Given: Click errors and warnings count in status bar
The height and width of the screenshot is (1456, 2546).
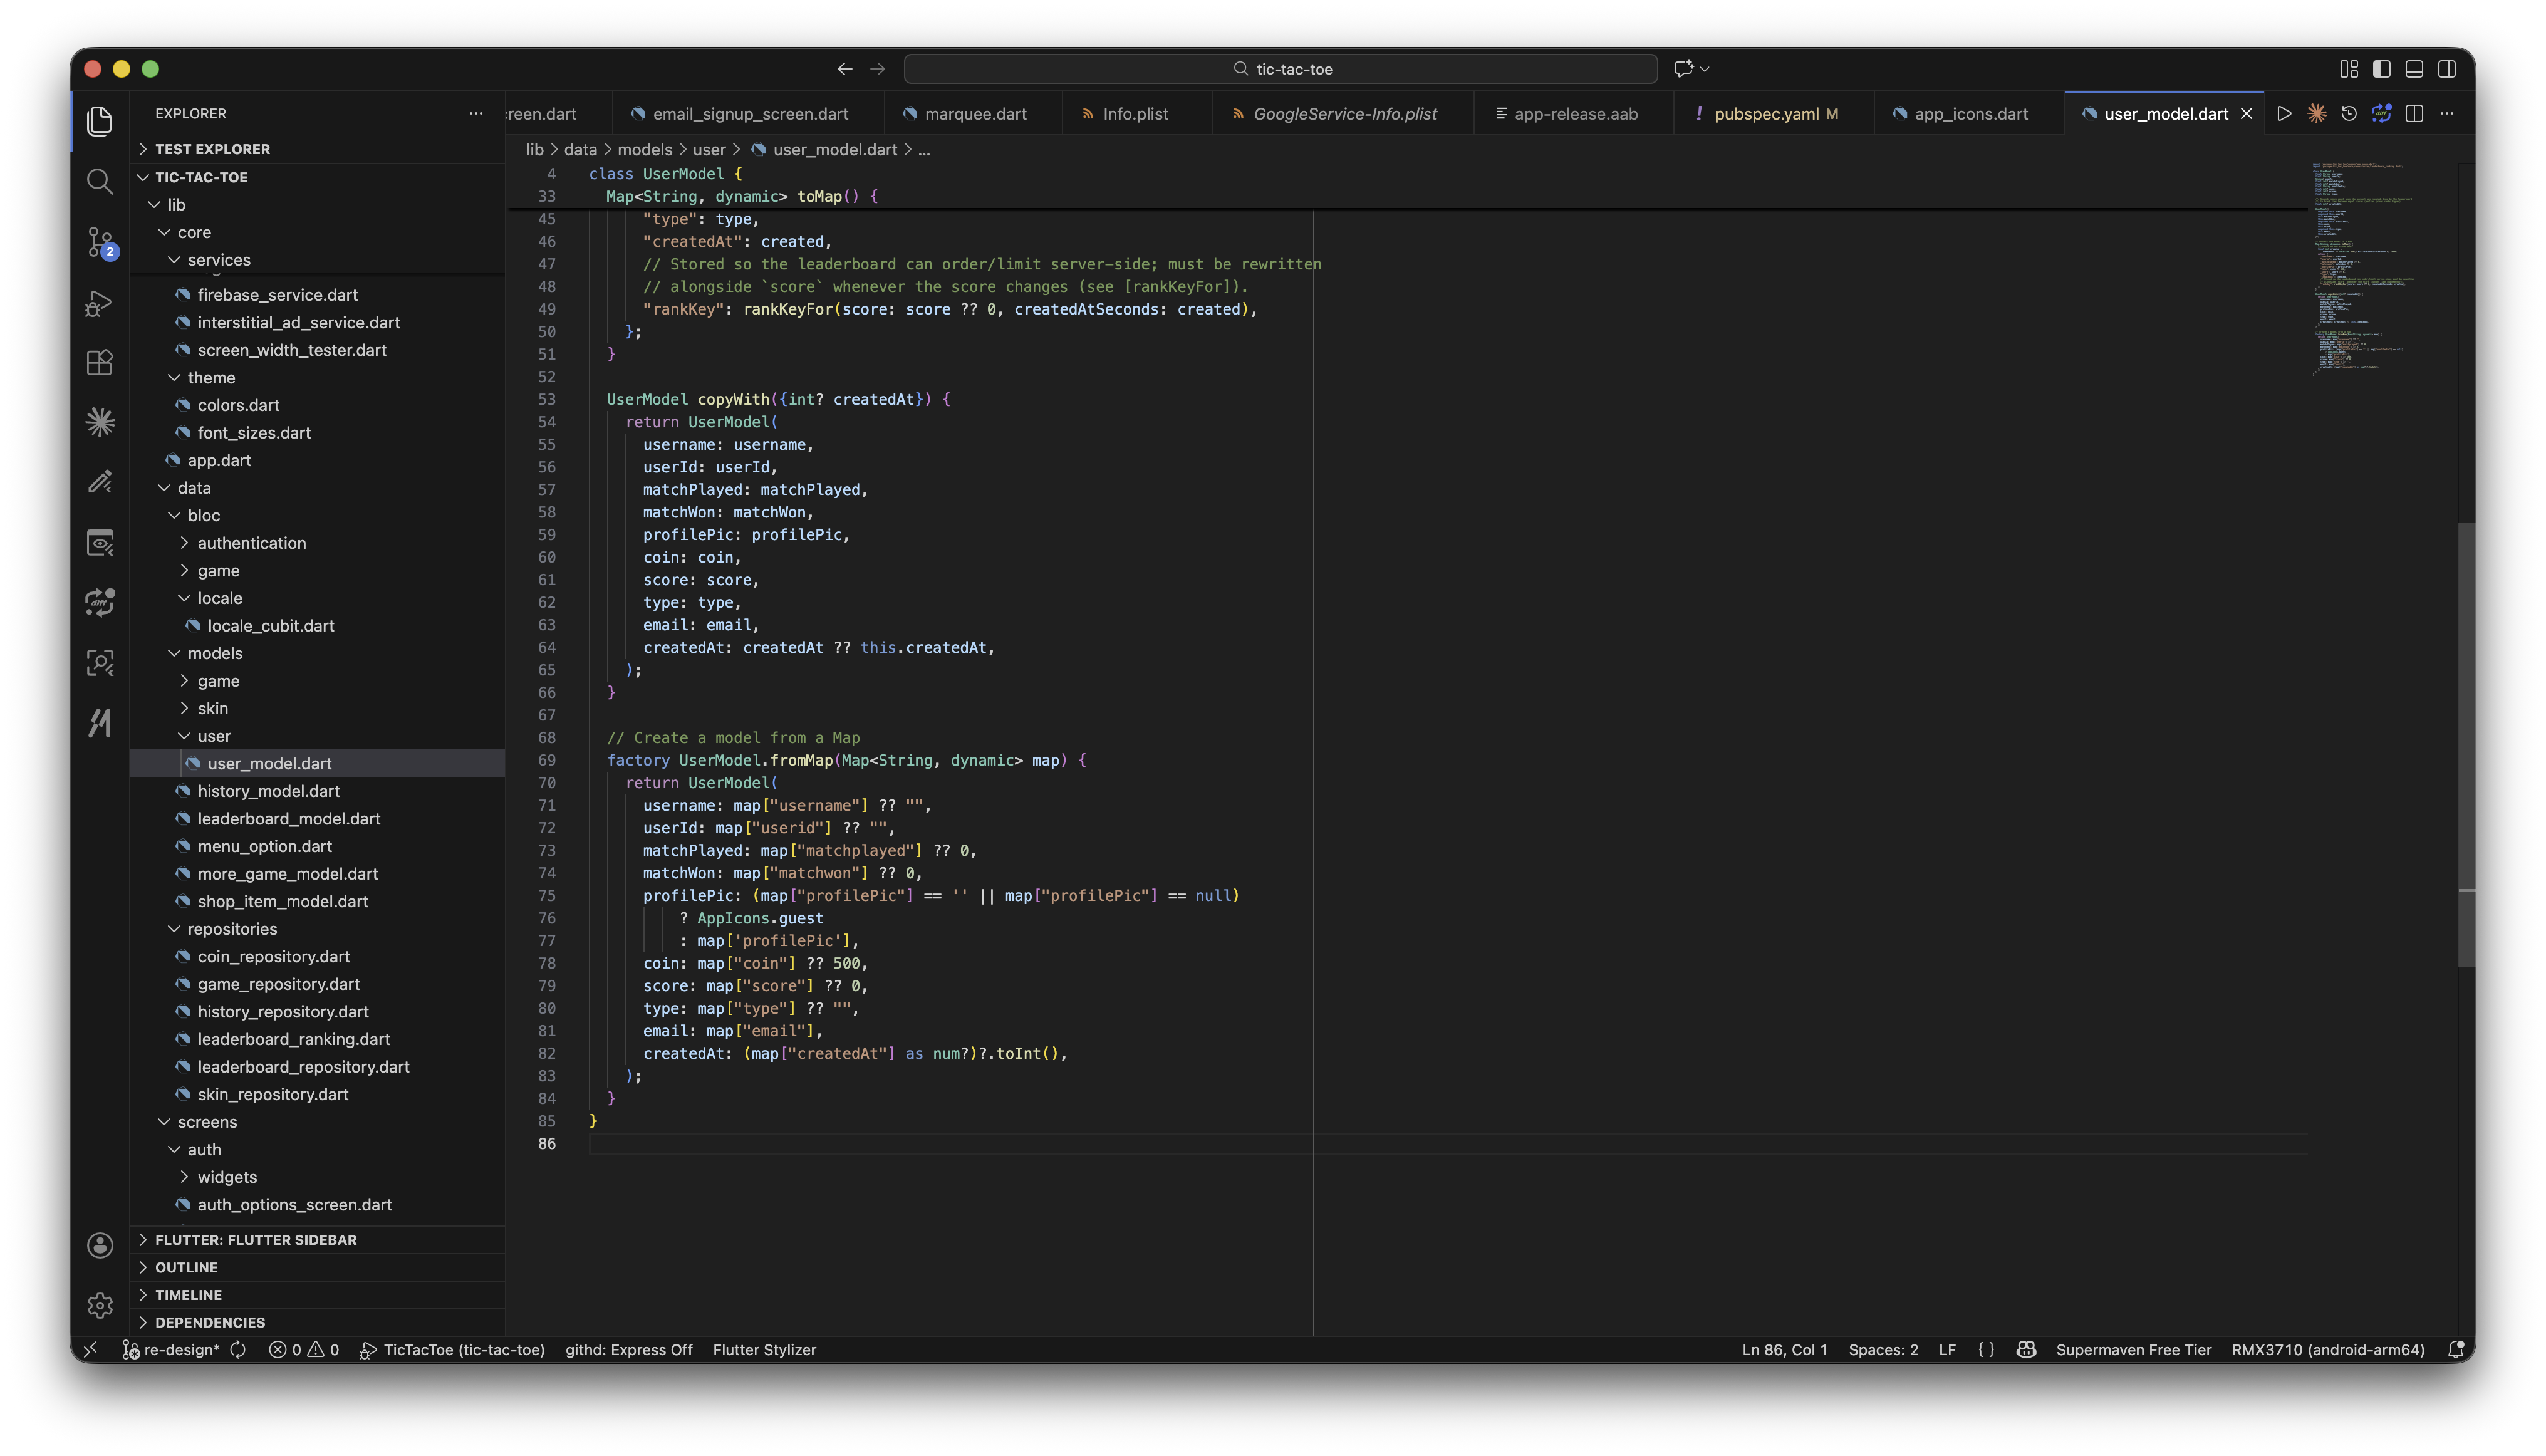Looking at the screenshot, I should pos(304,1350).
